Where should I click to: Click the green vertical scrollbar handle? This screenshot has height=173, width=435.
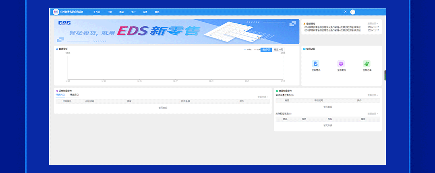(385, 75)
